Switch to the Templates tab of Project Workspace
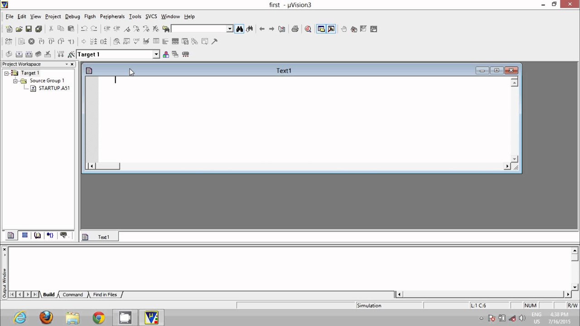Image resolution: width=580 pixels, height=326 pixels. (x=63, y=235)
